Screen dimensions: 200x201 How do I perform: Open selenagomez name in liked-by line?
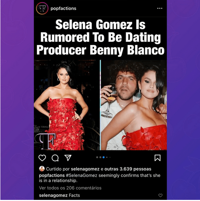(85, 169)
